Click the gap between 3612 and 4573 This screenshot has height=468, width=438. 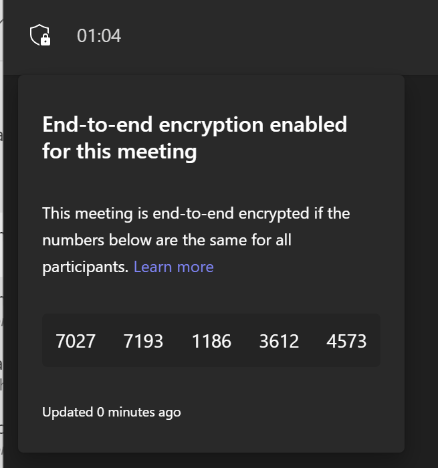pyautogui.click(x=312, y=341)
